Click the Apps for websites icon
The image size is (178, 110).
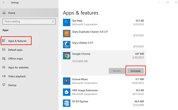[x=4, y=67]
